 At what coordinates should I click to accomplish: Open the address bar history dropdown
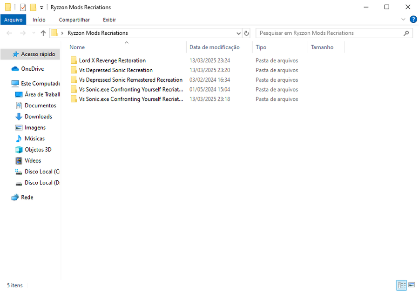point(238,33)
